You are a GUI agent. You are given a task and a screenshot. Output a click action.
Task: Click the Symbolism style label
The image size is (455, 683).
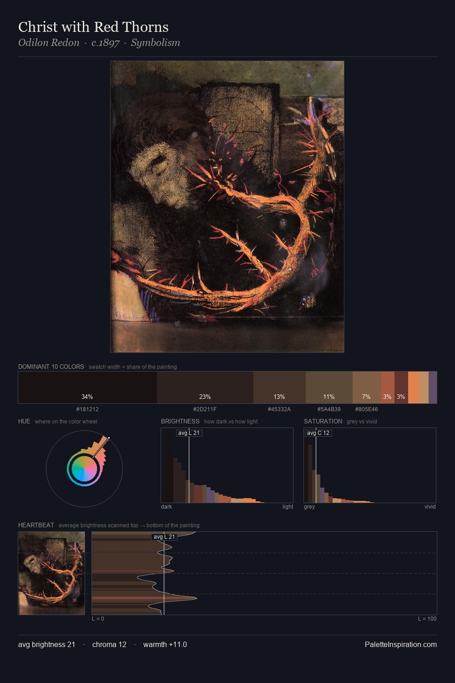(x=156, y=43)
